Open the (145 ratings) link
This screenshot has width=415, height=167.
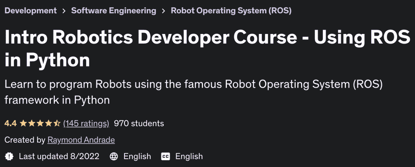(86, 123)
